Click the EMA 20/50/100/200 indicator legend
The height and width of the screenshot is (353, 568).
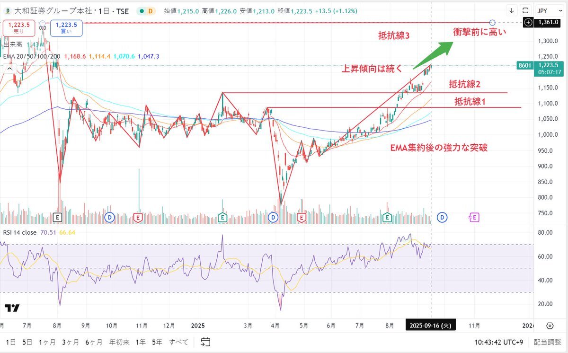[31, 56]
